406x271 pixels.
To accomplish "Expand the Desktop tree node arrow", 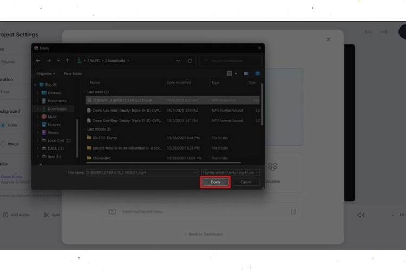I will (x=38, y=93).
